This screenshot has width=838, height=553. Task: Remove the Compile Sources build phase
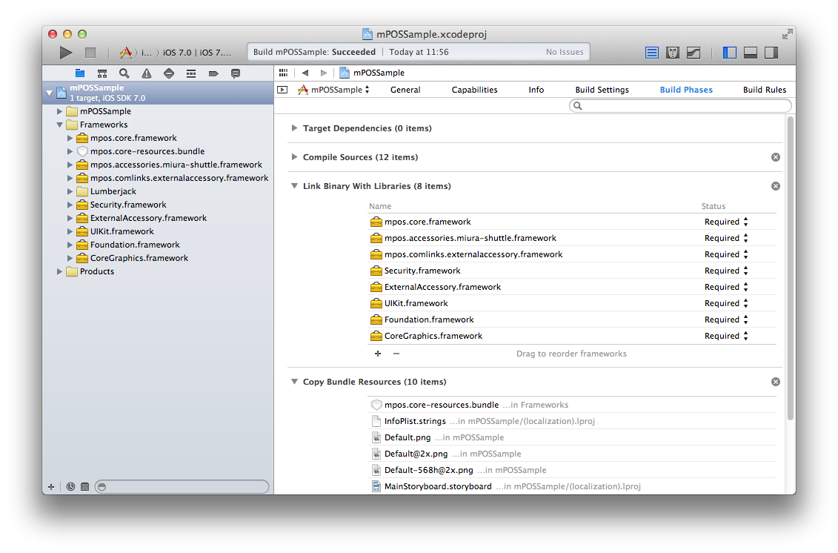pos(776,157)
